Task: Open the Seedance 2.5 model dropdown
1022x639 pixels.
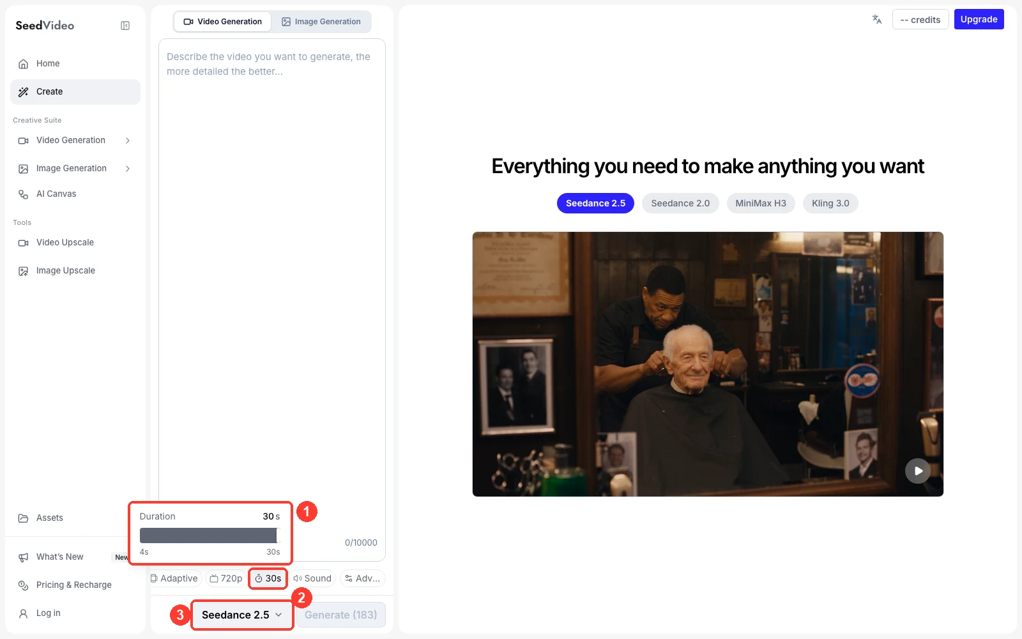Action: click(x=242, y=615)
